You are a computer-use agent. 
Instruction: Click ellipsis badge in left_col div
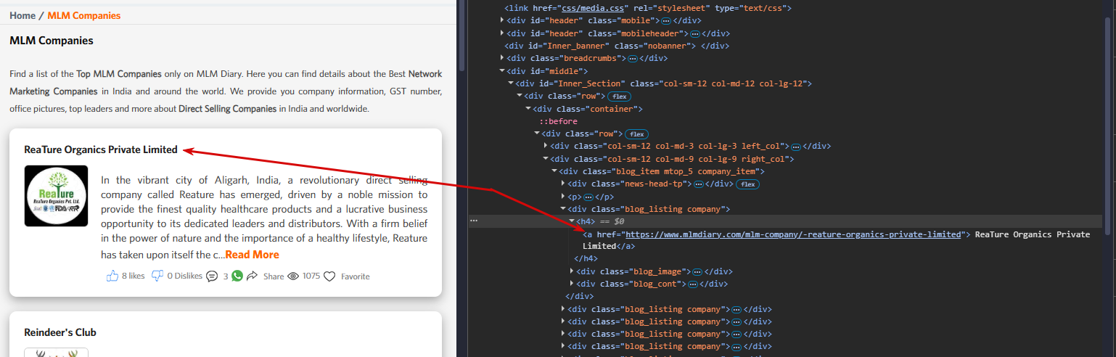pyautogui.click(x=795, y=146)
